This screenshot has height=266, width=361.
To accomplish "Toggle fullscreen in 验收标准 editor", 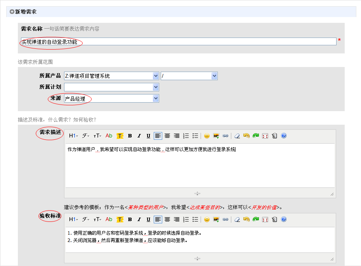I will click(x=265, y=220).
